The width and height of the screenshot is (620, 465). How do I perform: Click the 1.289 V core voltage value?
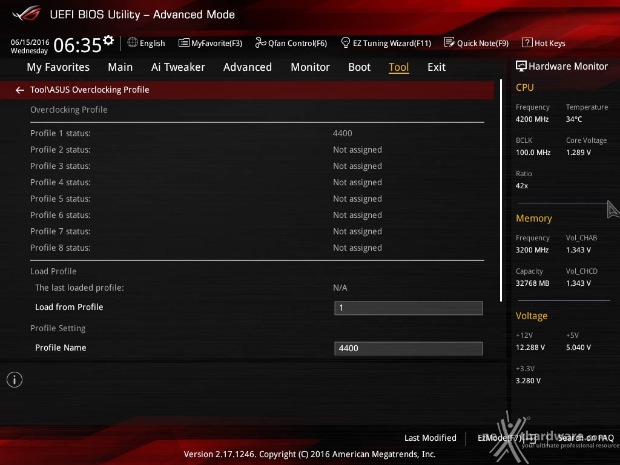tap(578, 152)
